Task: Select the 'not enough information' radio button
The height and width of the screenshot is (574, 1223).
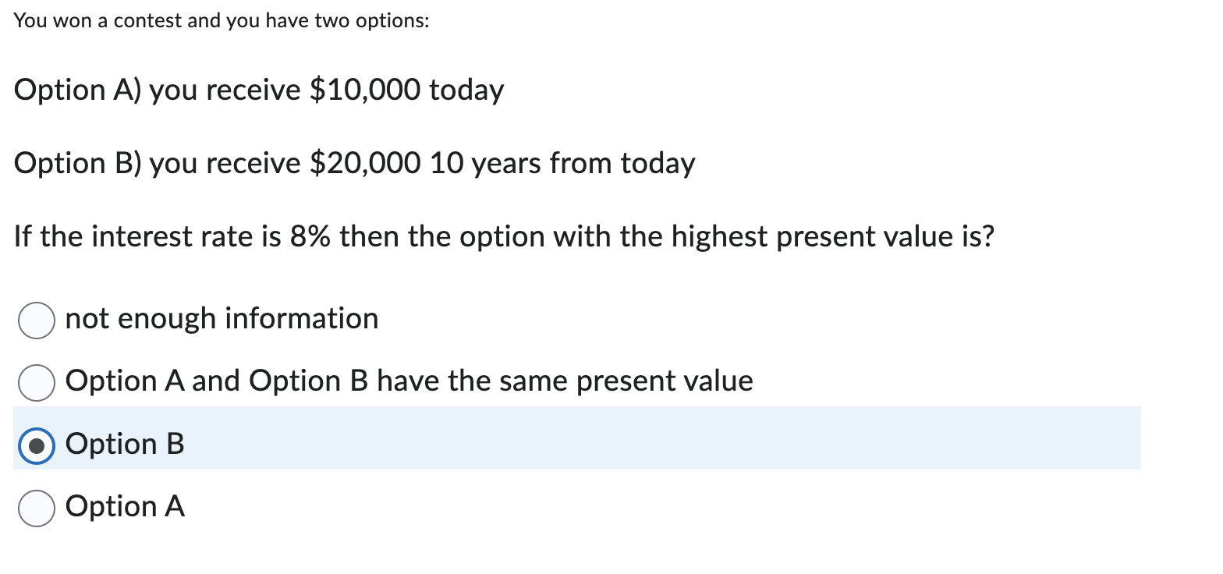Action: 36,320
